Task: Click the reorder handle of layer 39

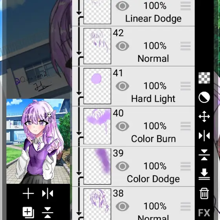Action: click(185, 167)
